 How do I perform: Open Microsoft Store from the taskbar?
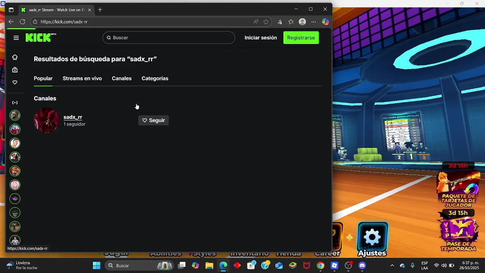coord(251,265)
